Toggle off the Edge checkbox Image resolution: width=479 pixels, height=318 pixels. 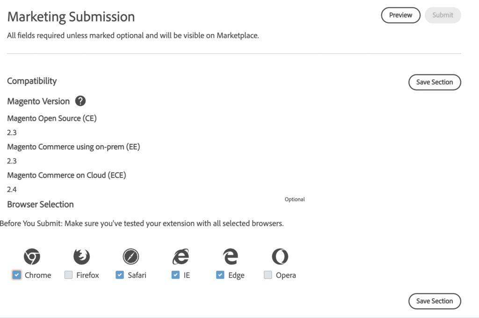point(220,275)
